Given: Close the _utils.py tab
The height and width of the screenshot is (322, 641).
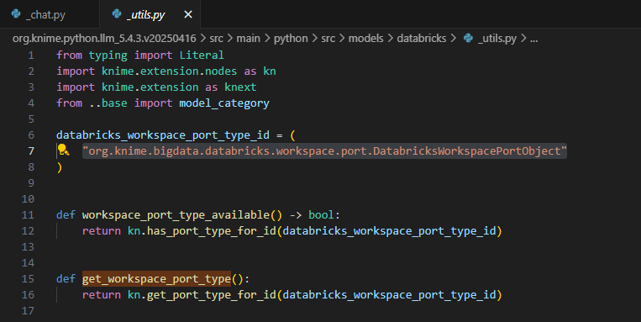Looking at the screenshot, I should click(x=188, y=15).
